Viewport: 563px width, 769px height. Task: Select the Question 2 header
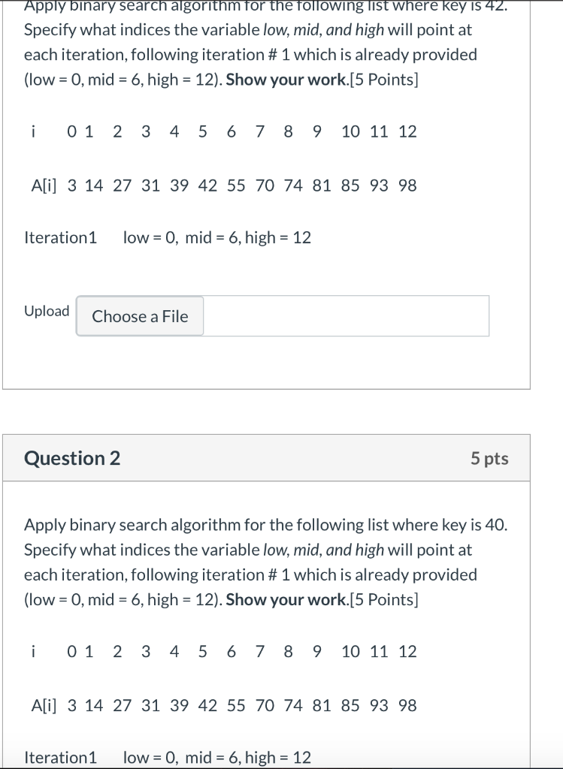tap(72, 458)
